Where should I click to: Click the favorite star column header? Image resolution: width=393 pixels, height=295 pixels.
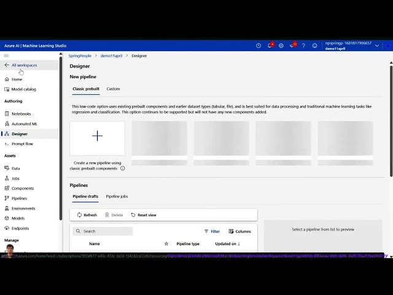pyautogui.click(x=166, y=243)
